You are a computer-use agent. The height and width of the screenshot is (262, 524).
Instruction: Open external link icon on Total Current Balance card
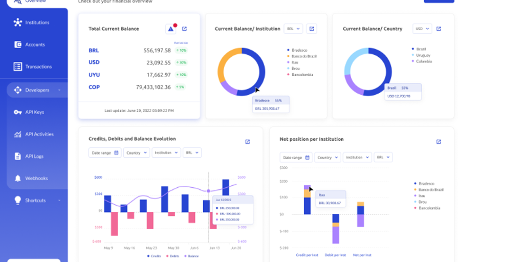(184, 29)
